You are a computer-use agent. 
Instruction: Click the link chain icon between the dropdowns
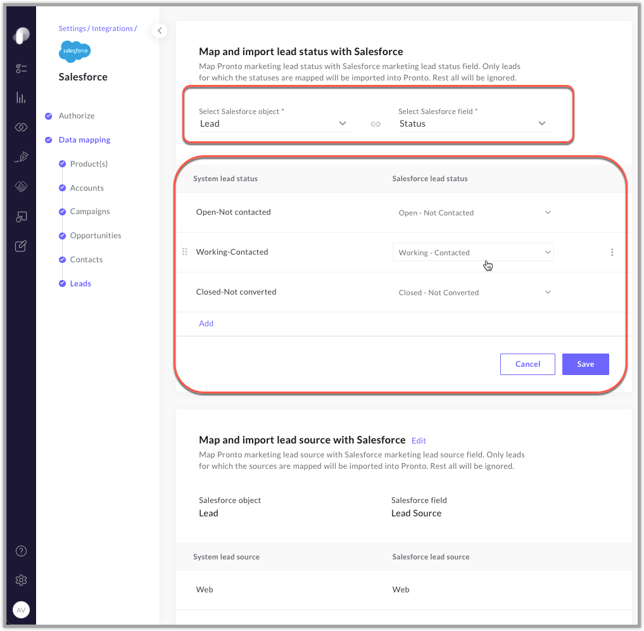pos(376,124)
